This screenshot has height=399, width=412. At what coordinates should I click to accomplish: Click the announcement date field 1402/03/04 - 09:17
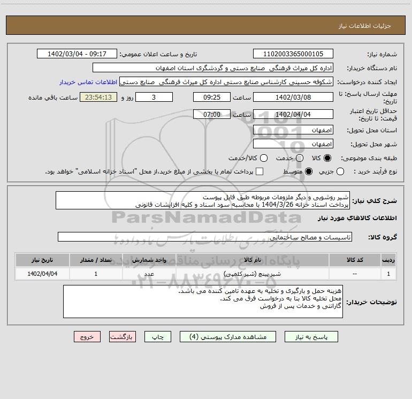[x=77, y=54]
